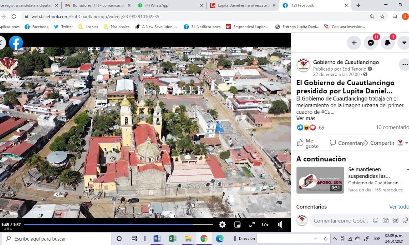Open the notifications bell
Viewport: 409px width, 245px height.
(388, 43)
